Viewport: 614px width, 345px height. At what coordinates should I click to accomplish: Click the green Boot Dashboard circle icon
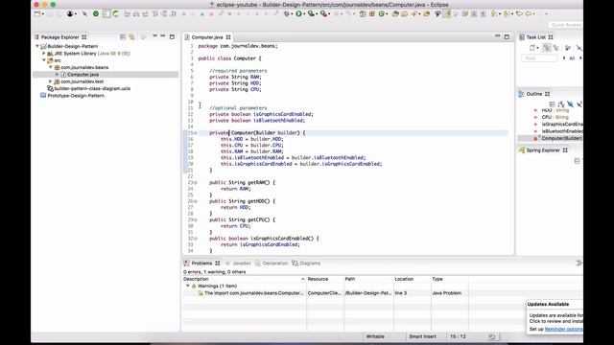tap(96, 13)
